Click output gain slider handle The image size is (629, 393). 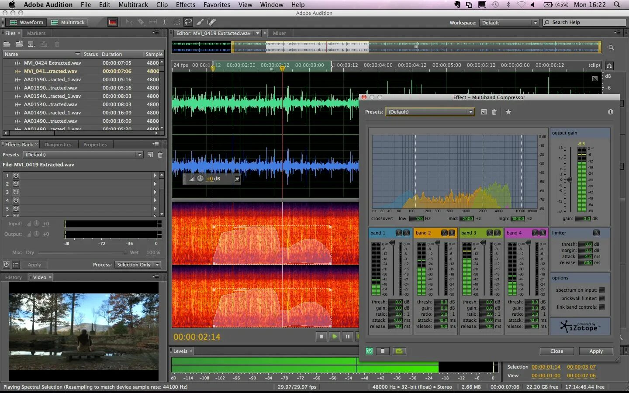pyautogui.click(x=570, y=179)
